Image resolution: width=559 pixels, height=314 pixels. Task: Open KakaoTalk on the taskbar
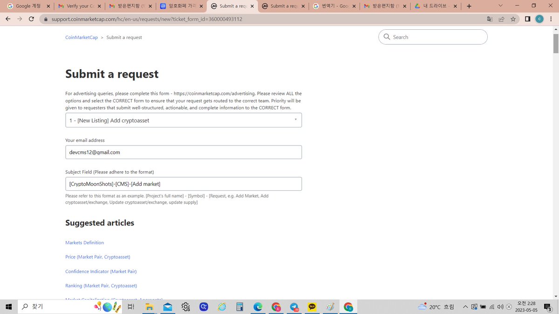click(312, 307)
